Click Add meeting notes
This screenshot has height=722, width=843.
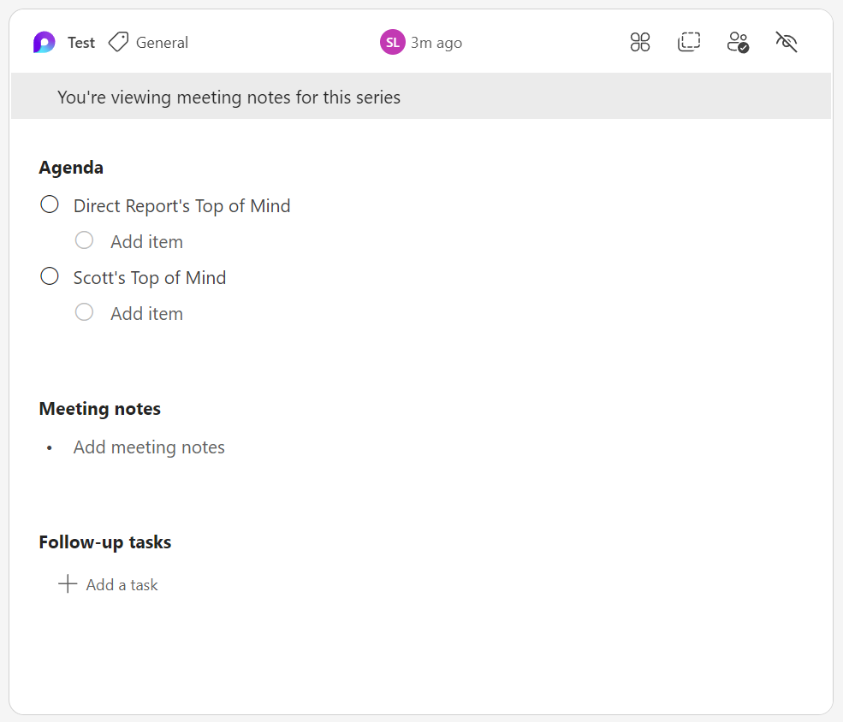click(x=149, y=447)
